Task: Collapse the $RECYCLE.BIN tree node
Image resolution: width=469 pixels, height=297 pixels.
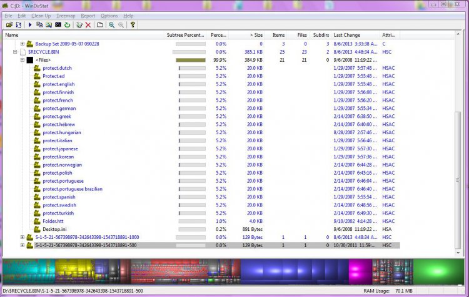Action: point(15,52)
